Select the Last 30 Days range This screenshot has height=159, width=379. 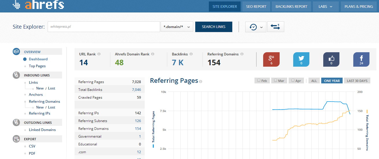[x=357, y=81]
